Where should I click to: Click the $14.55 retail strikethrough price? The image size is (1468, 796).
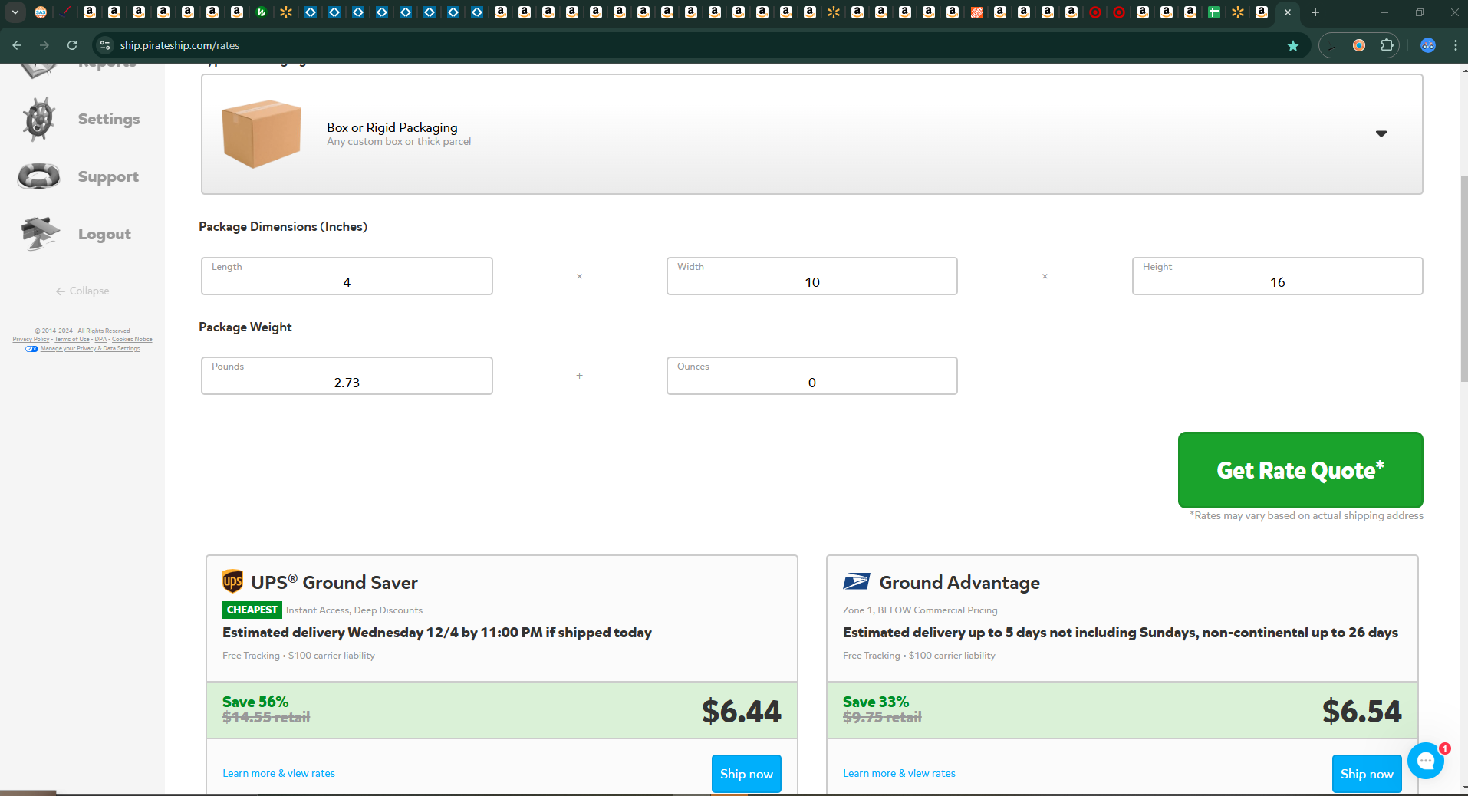(x=266, y=718)
